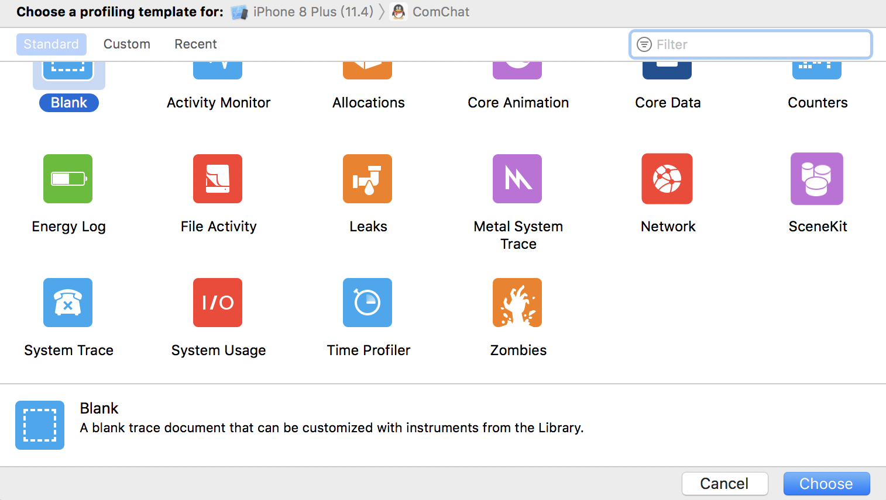
Task: Open the Recent tab
Action: (x=195, y=44)
